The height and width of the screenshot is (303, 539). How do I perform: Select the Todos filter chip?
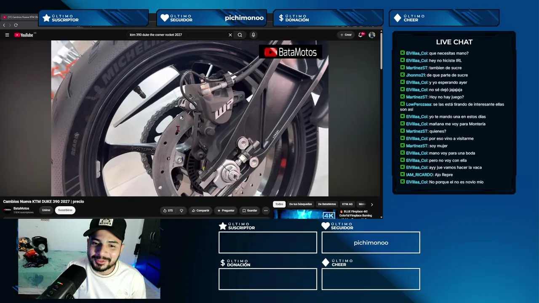(279, 204)
